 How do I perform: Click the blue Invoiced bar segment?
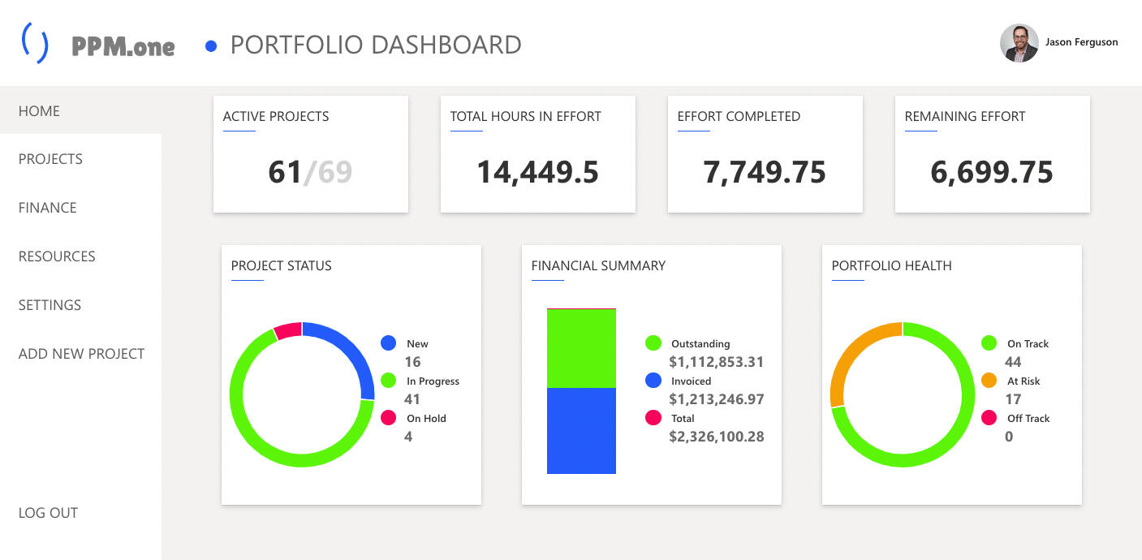click(581, 430)
